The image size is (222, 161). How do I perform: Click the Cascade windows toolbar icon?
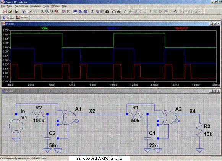[x=85, y=11]
